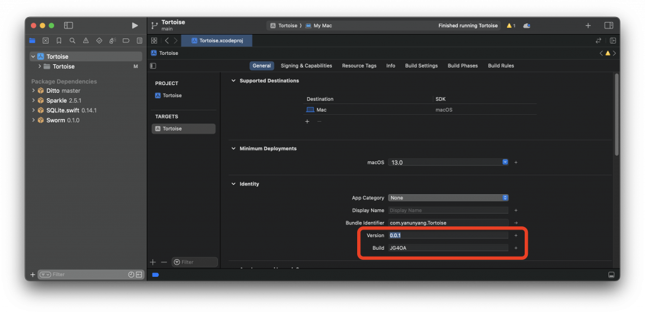This screenshot has width=645, height=314.
Task: Filter by source control status icon
Action: coord(139,274)
